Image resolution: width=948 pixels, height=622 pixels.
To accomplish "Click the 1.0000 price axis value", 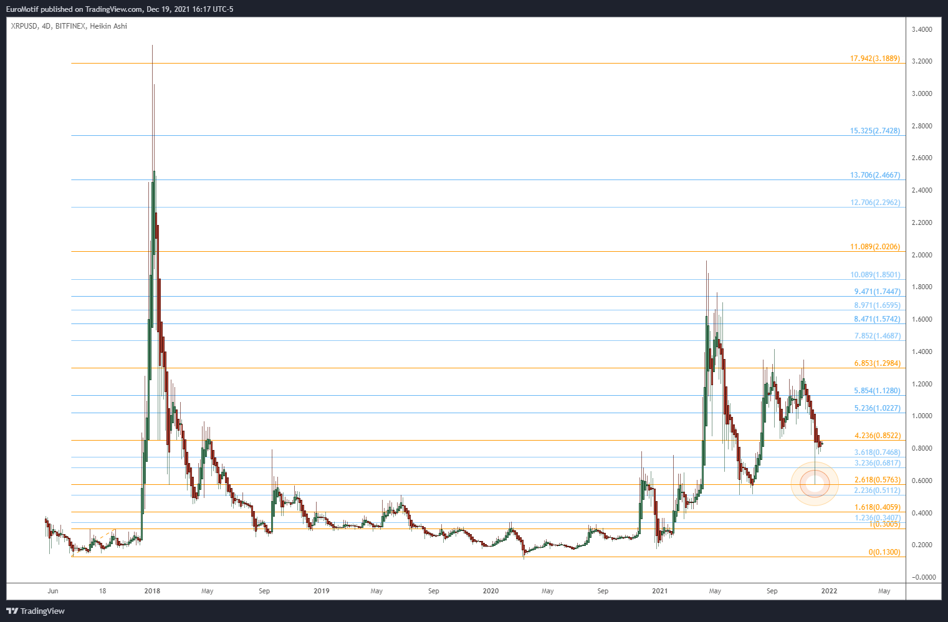I will click(922, 416).
